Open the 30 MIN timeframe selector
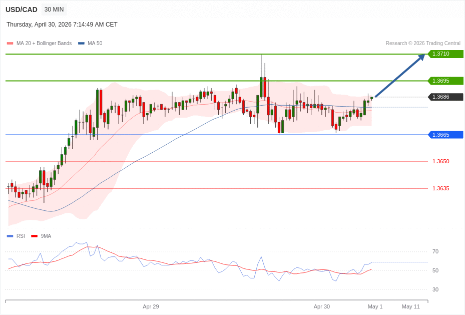 coord(54,9)
